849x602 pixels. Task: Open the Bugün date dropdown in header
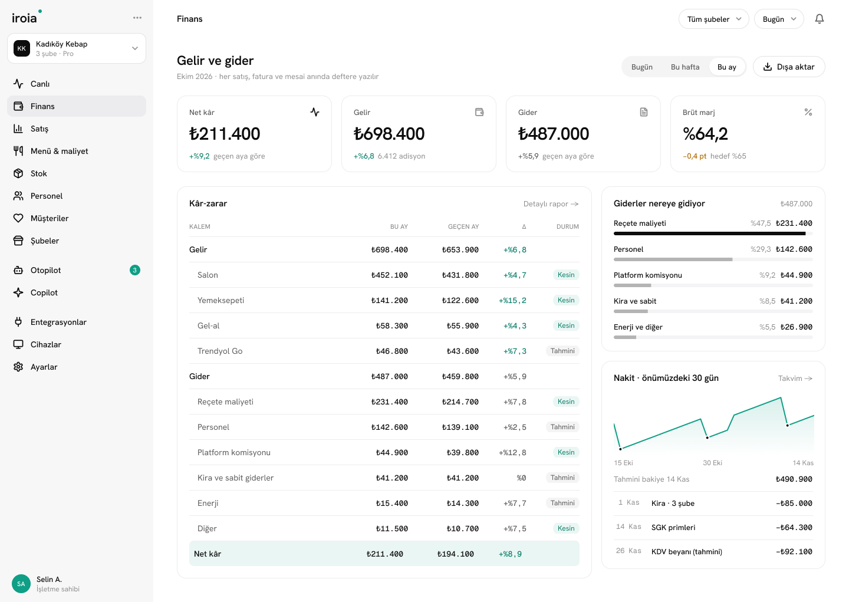point(779,19)
